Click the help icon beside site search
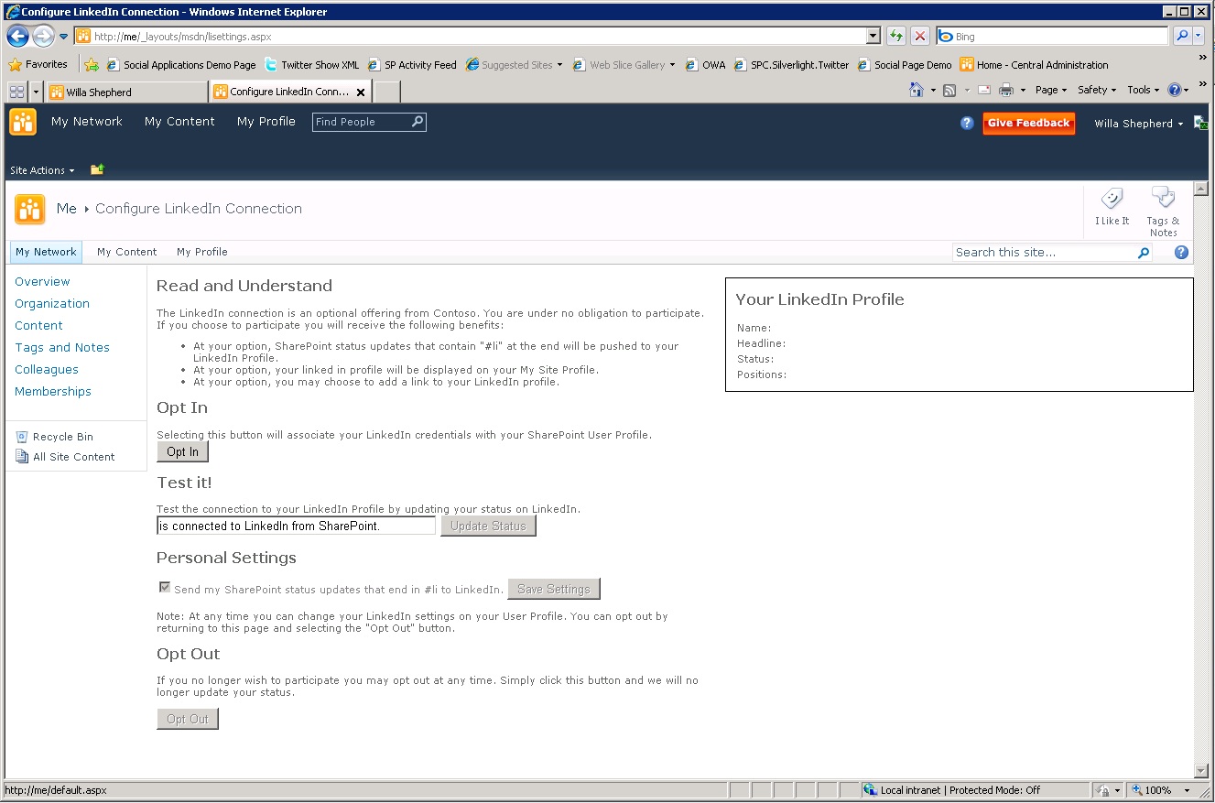Image resolution: width=1215 pixels, height=803 pixels. click(x=1181, y=252)
